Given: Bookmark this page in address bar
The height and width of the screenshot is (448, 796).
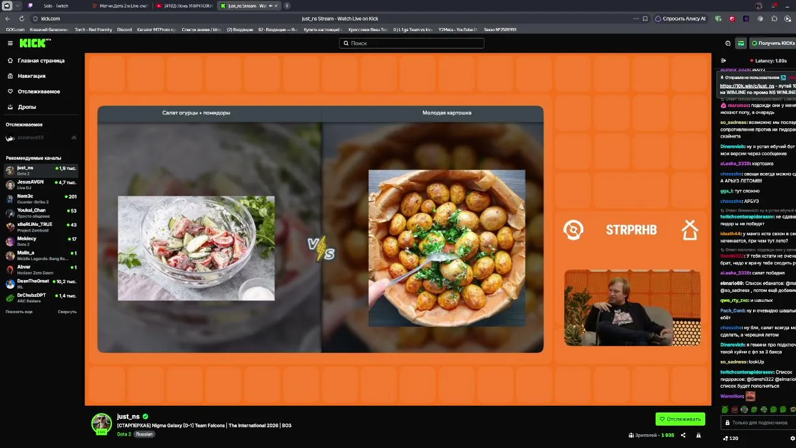Looking at the screenshot, I should (x=645, y=19).
